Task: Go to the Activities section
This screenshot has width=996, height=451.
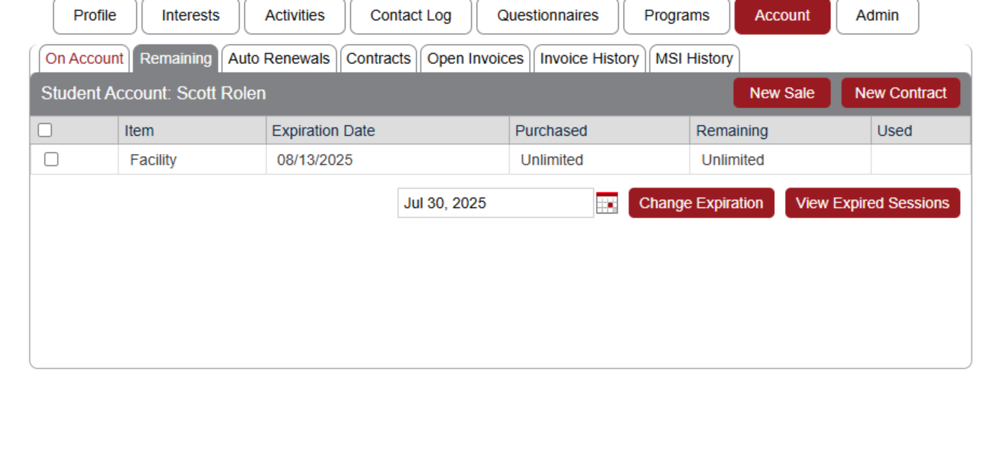Action: pyautogui.click(x=295, y=16)
